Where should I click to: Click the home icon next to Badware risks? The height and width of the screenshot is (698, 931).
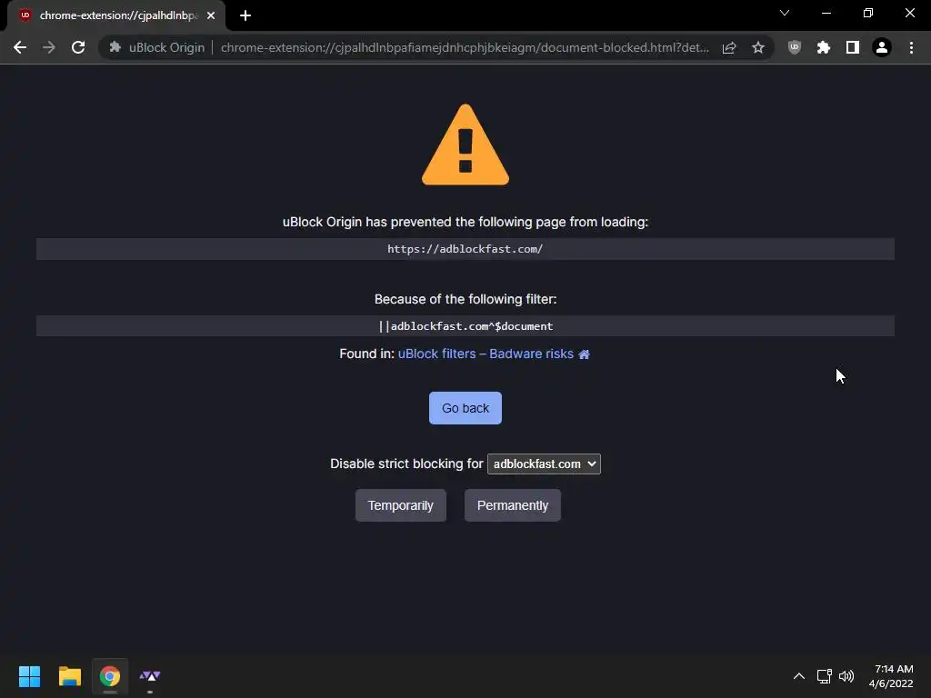pos(585,354)
